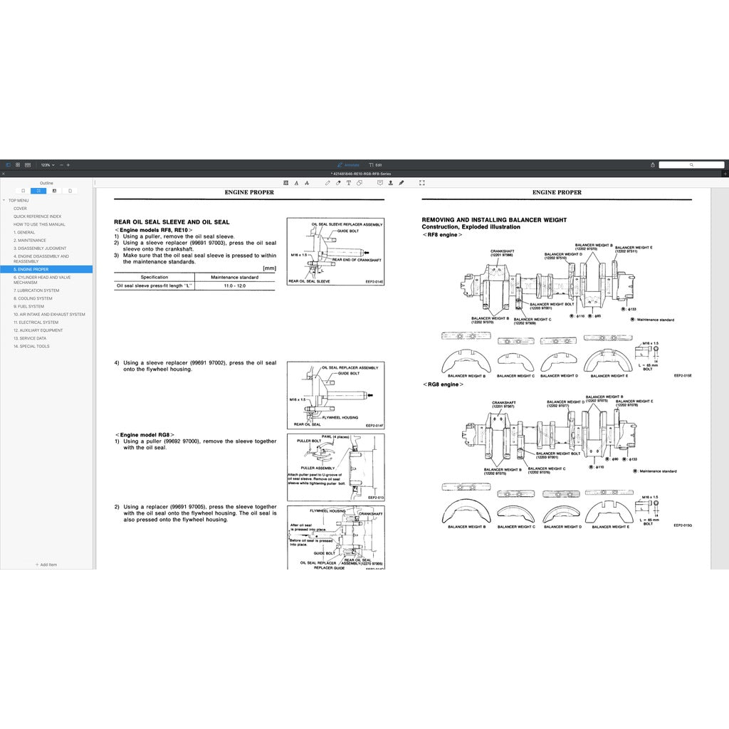Open the 7. LUBRICATION SYSTEM chapter
The width and height of the screenshot is (729, 729).
[x=36, y=290]
